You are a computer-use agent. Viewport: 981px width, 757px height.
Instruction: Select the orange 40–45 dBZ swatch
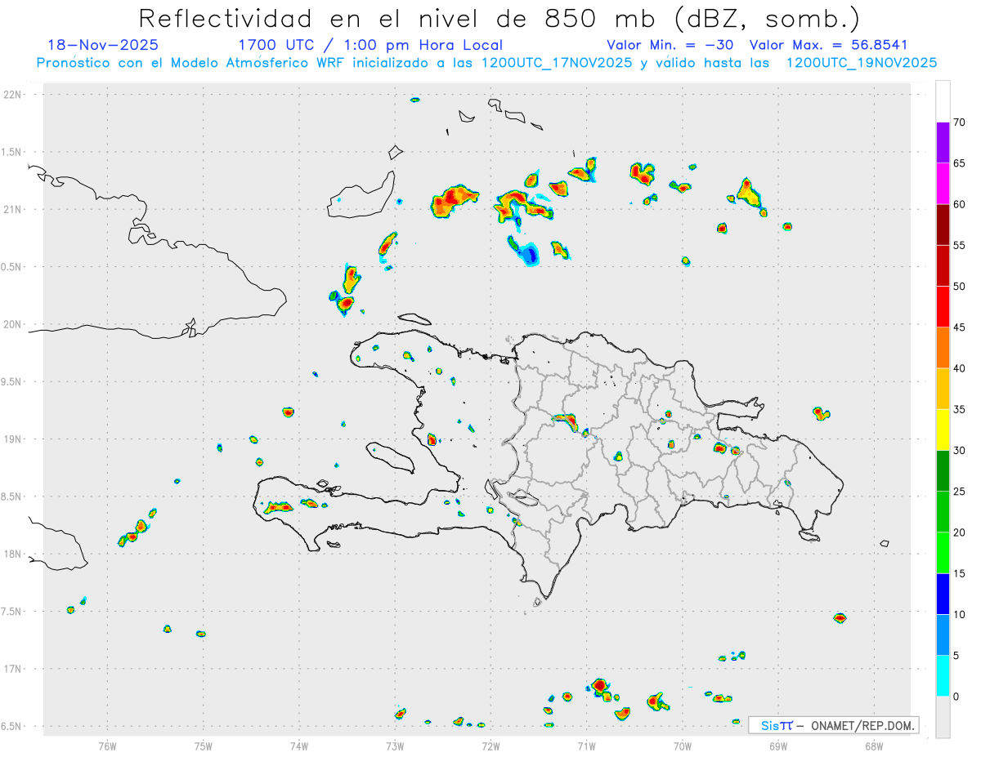point(943,348)
